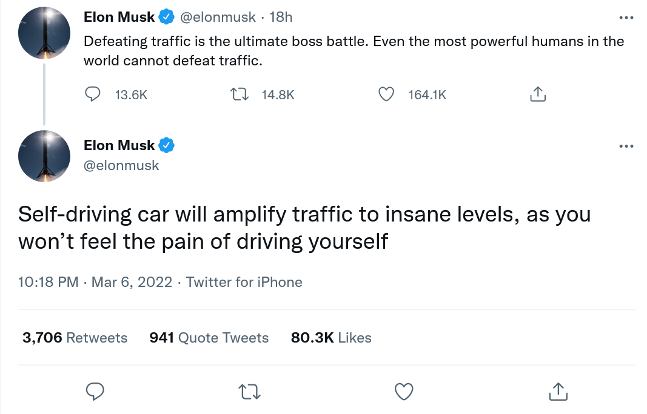This screenshot has height=414, width=647.
Task: Open more options for the main tweet
Action: click(626, 146)
